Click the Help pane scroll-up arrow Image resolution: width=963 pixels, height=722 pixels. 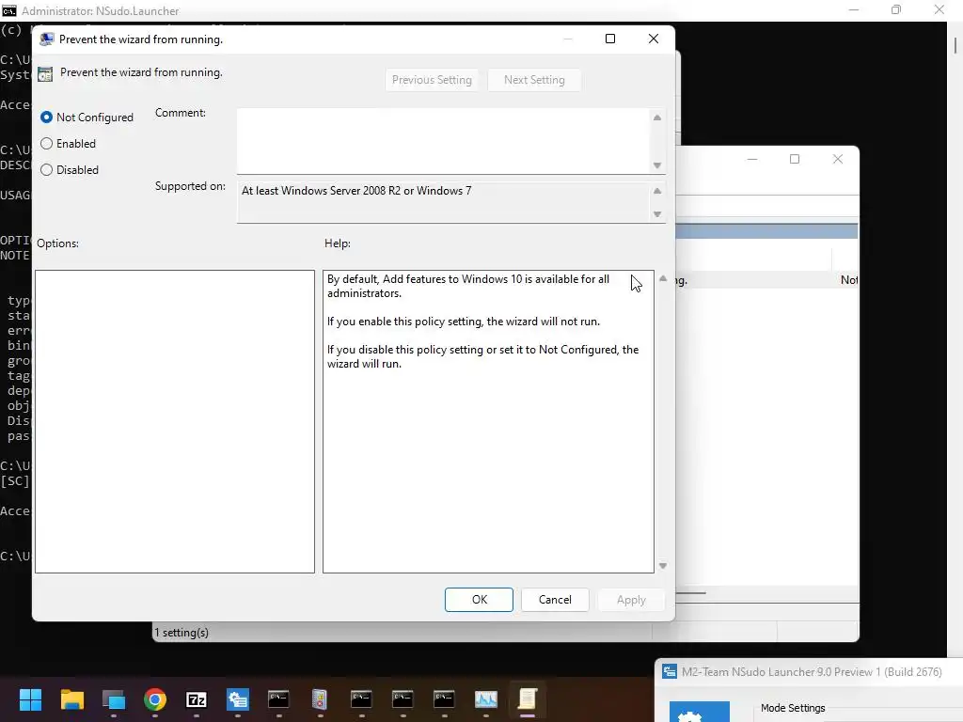(663, 278)
